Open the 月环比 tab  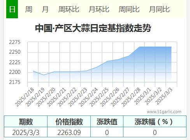click(x=99, y=9)
